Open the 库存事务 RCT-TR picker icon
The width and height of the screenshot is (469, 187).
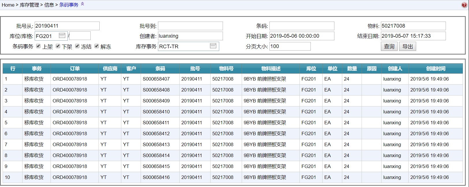tap(213, 46)
